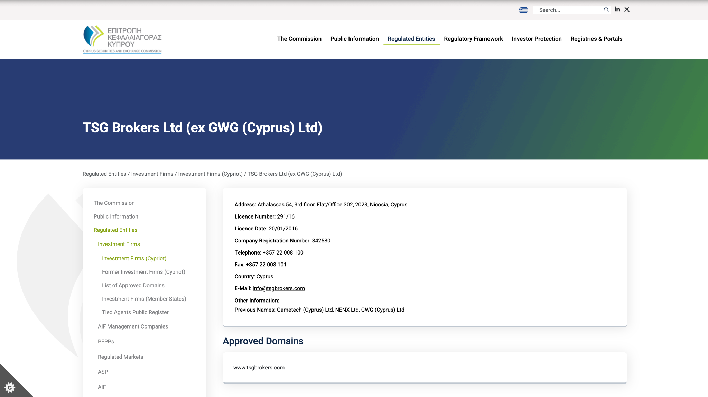Open Regulatory Framework top menu
Viewport: 708px width, 397px height.
[474, 39]
